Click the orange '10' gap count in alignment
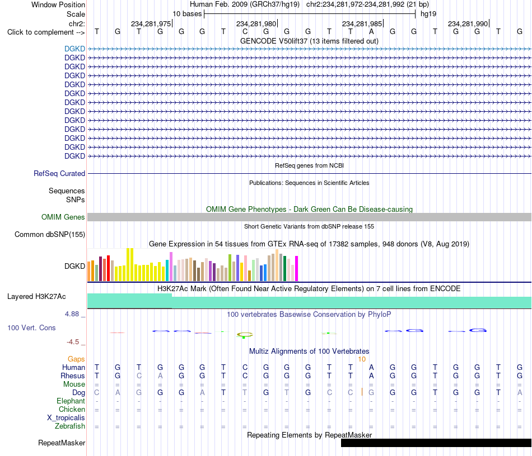532x456 pixels. [x=362, y=359]
